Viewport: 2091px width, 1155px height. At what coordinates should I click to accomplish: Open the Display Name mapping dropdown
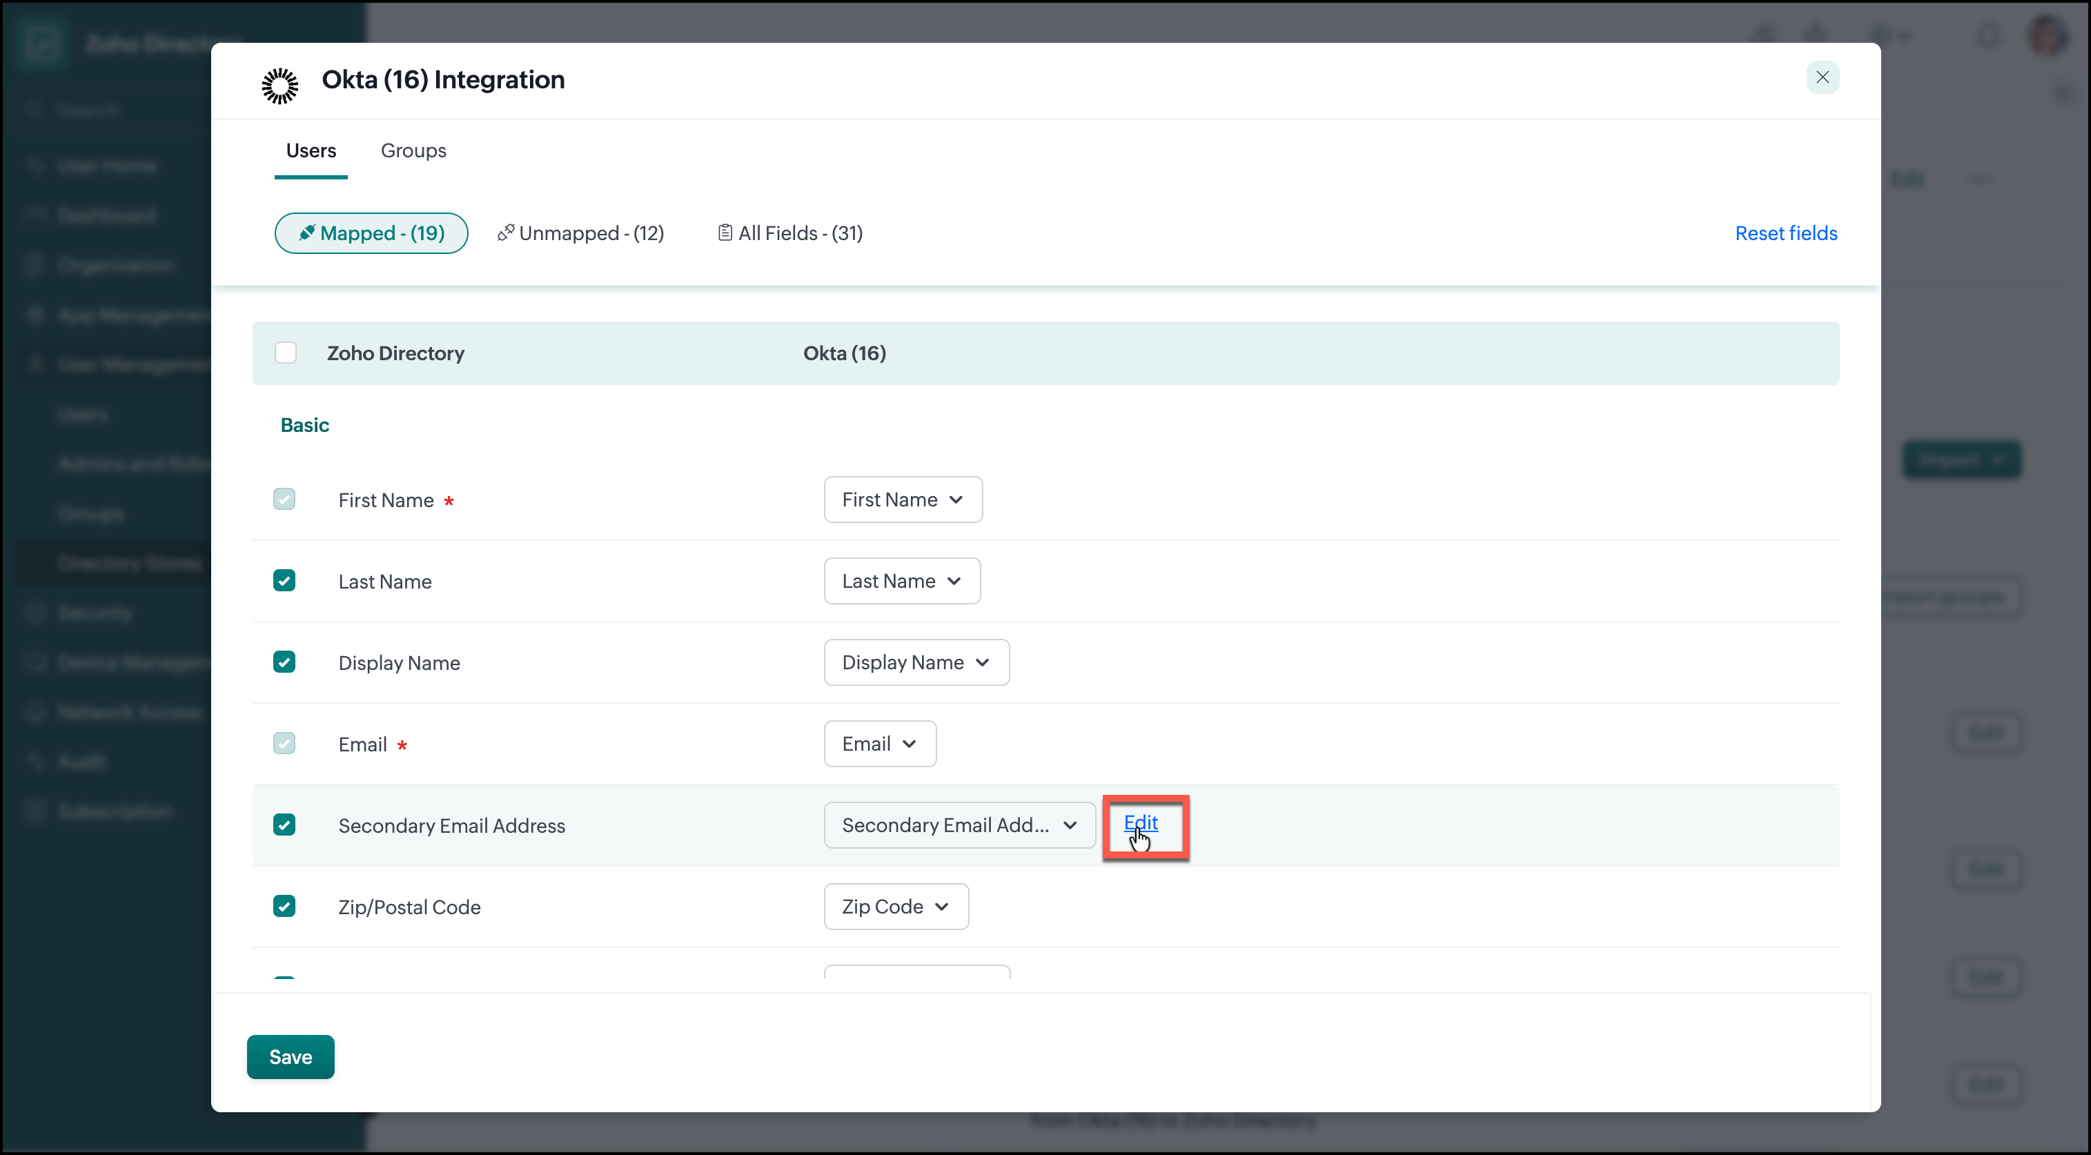[x=916, y=662]
